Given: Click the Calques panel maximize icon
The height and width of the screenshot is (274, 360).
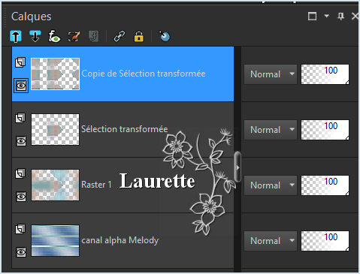Looking at the screenshot, I should [312, 17].
